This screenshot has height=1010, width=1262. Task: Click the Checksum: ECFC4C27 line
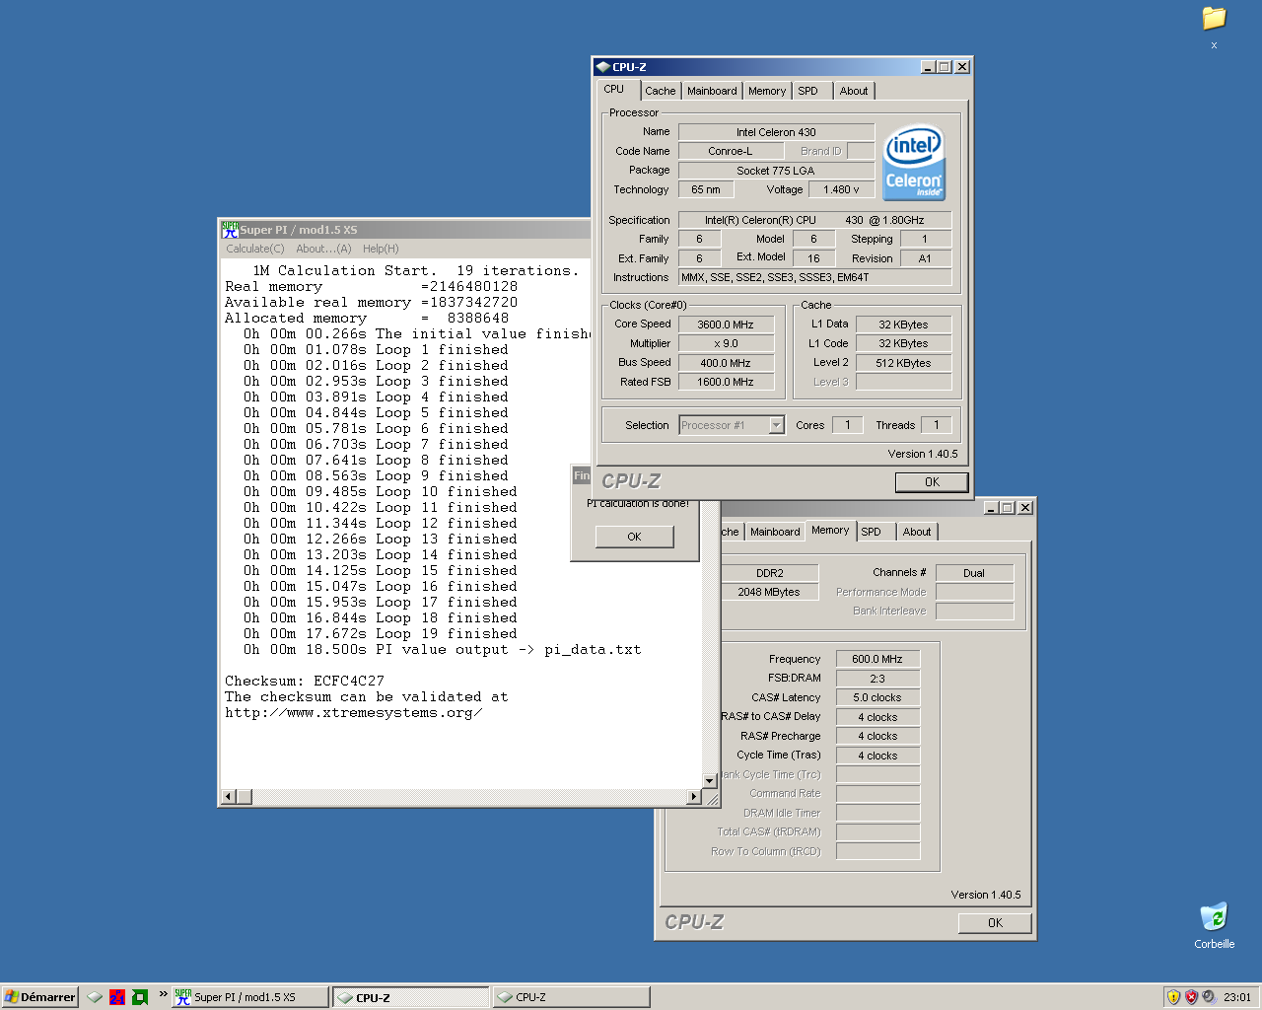(x=305, y=681)
